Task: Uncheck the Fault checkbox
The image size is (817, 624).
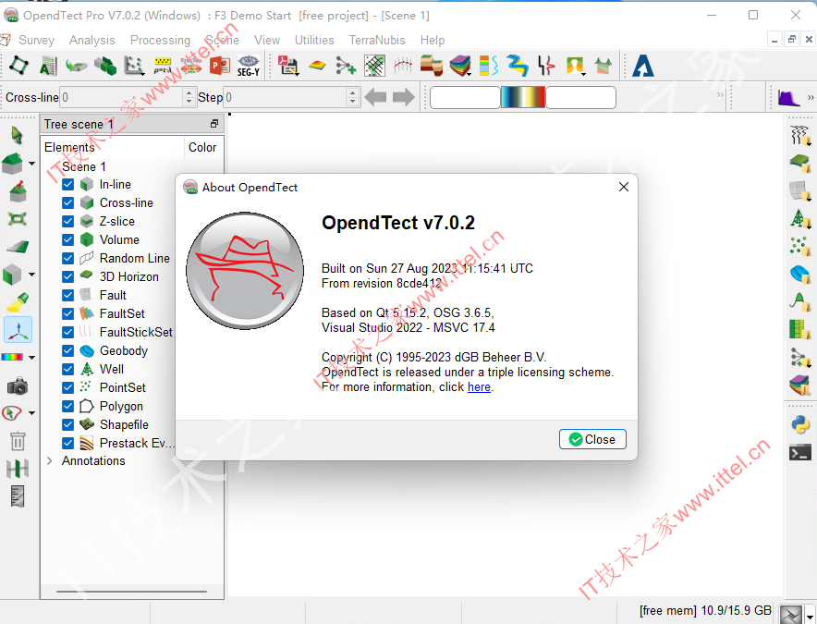Action: [67, 295]
